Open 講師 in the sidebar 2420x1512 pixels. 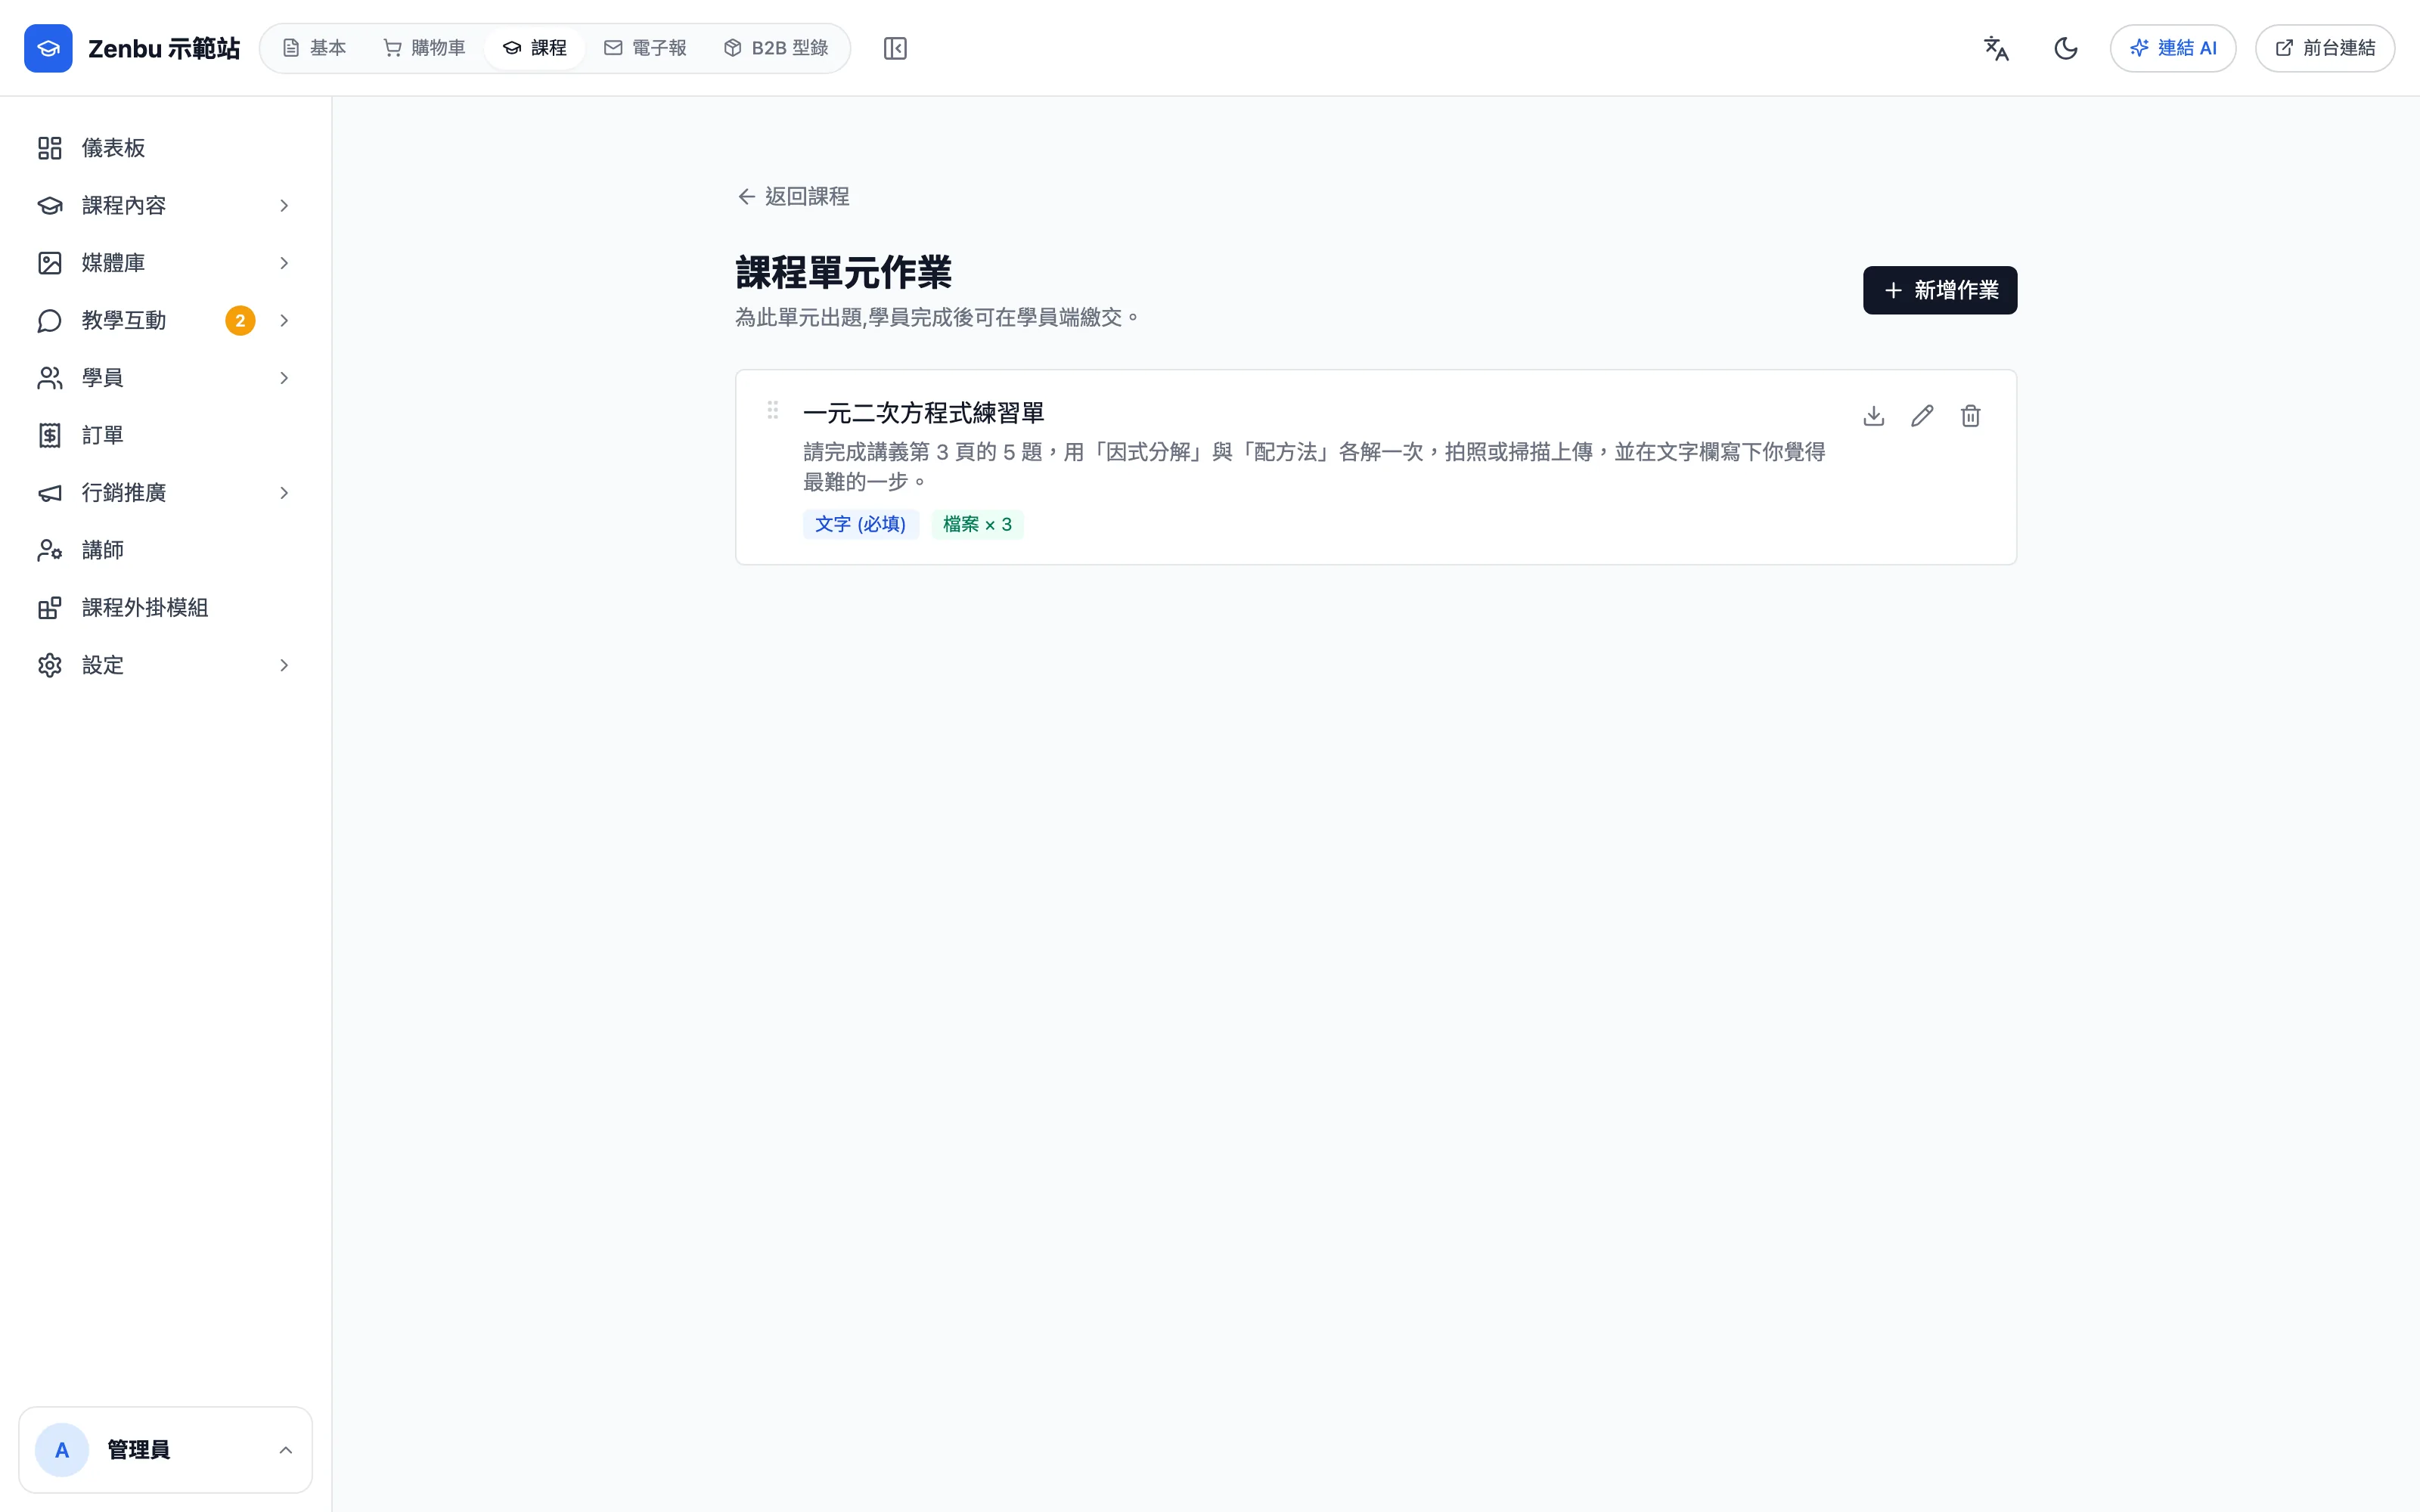(165, 550)
